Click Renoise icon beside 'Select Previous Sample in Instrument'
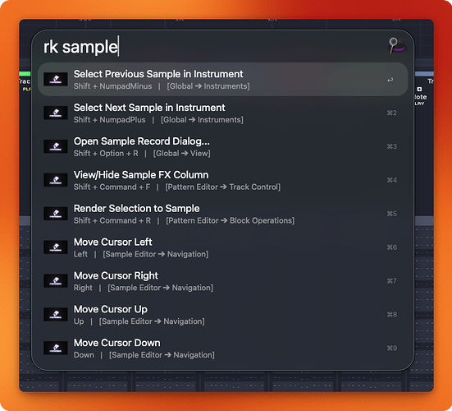 56,79
